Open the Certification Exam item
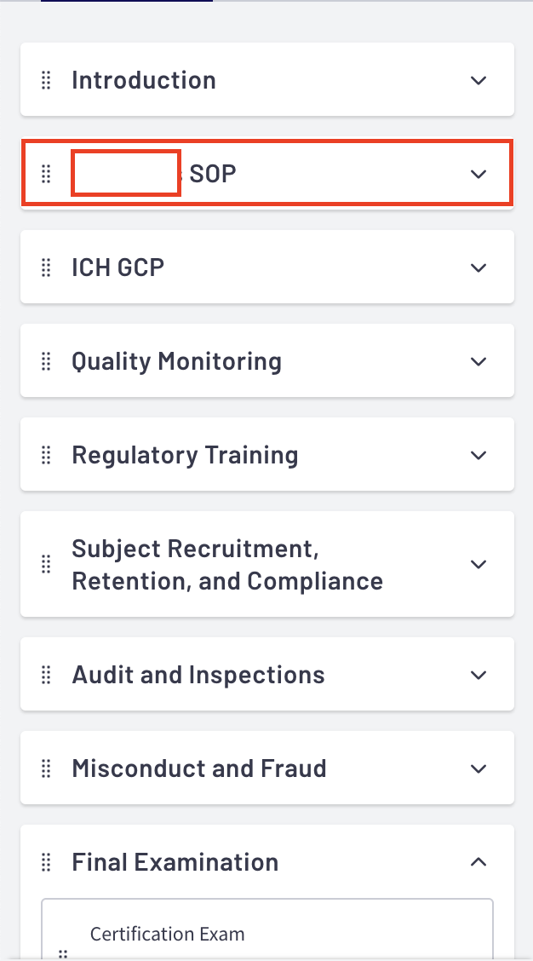 [167, 934]
